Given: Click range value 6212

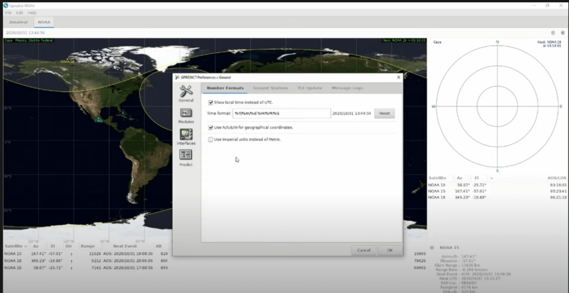Looking at the screenshot, I should click(96, 261).
